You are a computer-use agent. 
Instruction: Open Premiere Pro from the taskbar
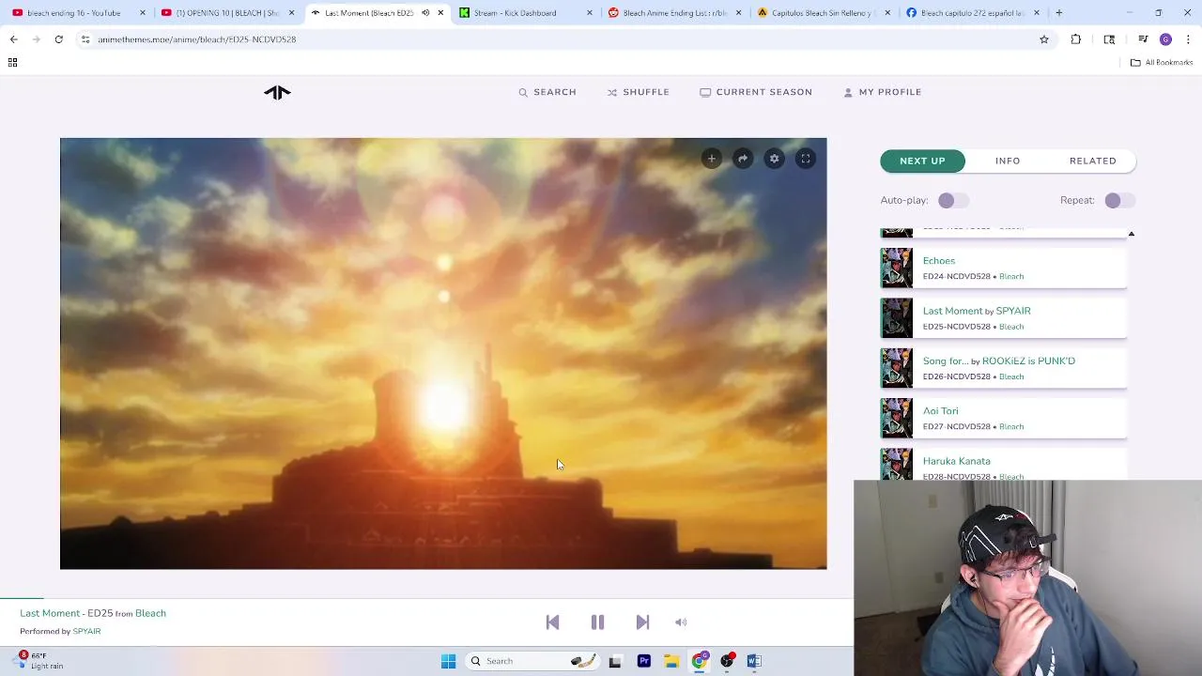[x=644, y=661]
